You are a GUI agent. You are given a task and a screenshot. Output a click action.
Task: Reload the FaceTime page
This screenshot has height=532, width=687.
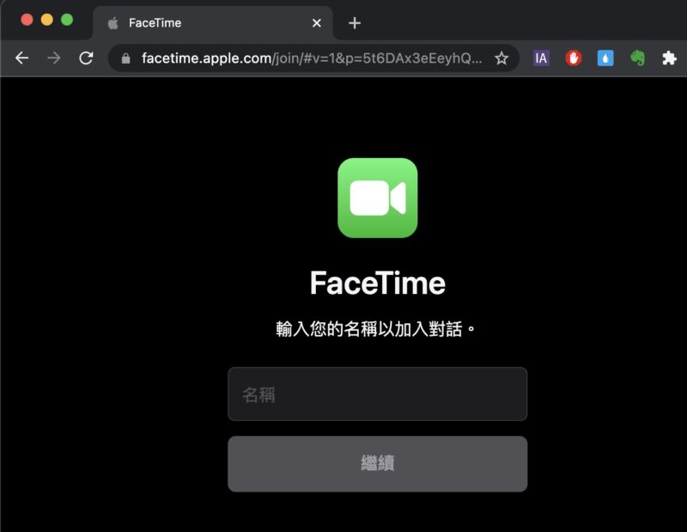pyautogui.click(x=86, y=58)
